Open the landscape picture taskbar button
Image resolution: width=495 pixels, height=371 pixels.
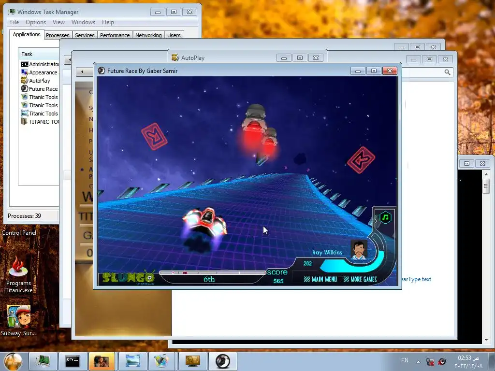(x=132, y=361)
